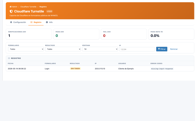
Task: Click the Filtrar button
Action: click(x=162, y=49)
